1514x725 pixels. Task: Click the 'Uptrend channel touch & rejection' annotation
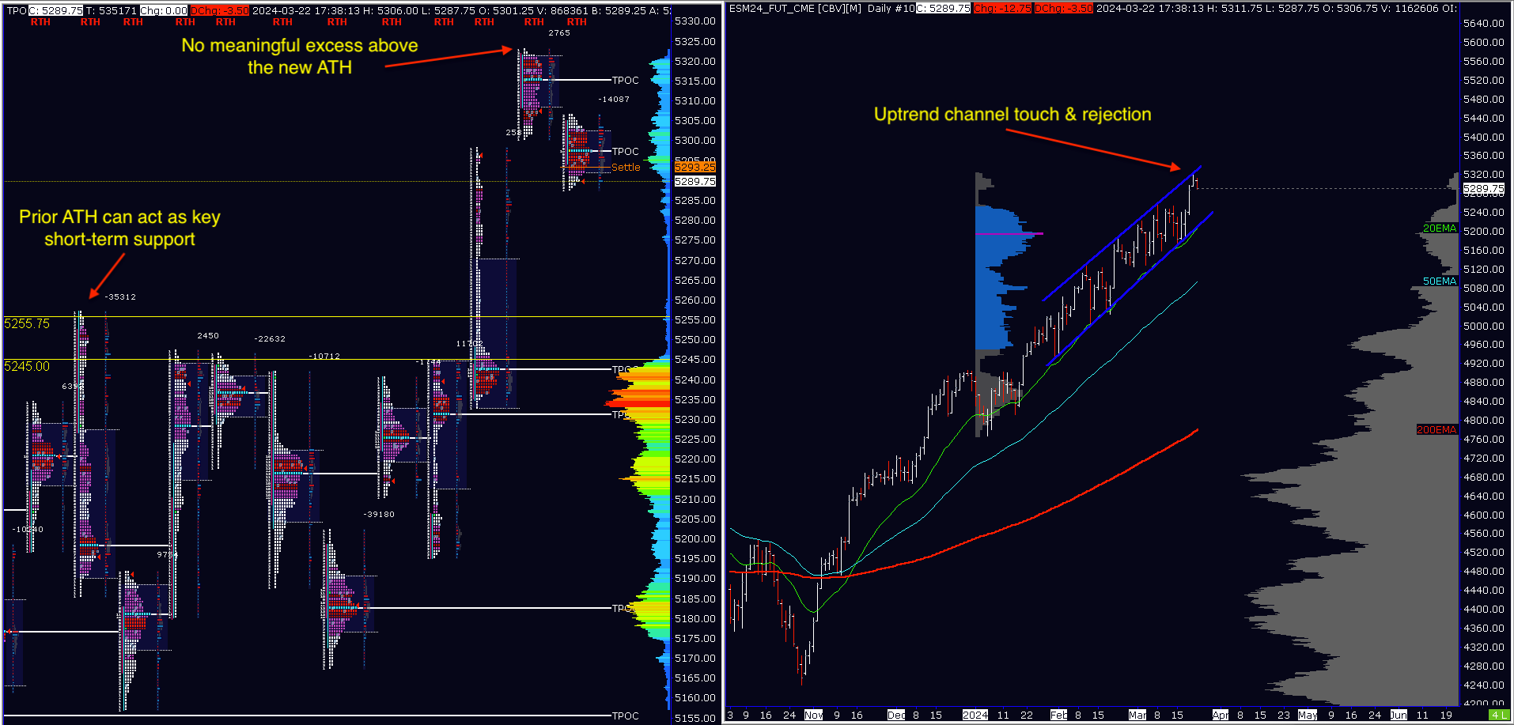(1012, 115)
